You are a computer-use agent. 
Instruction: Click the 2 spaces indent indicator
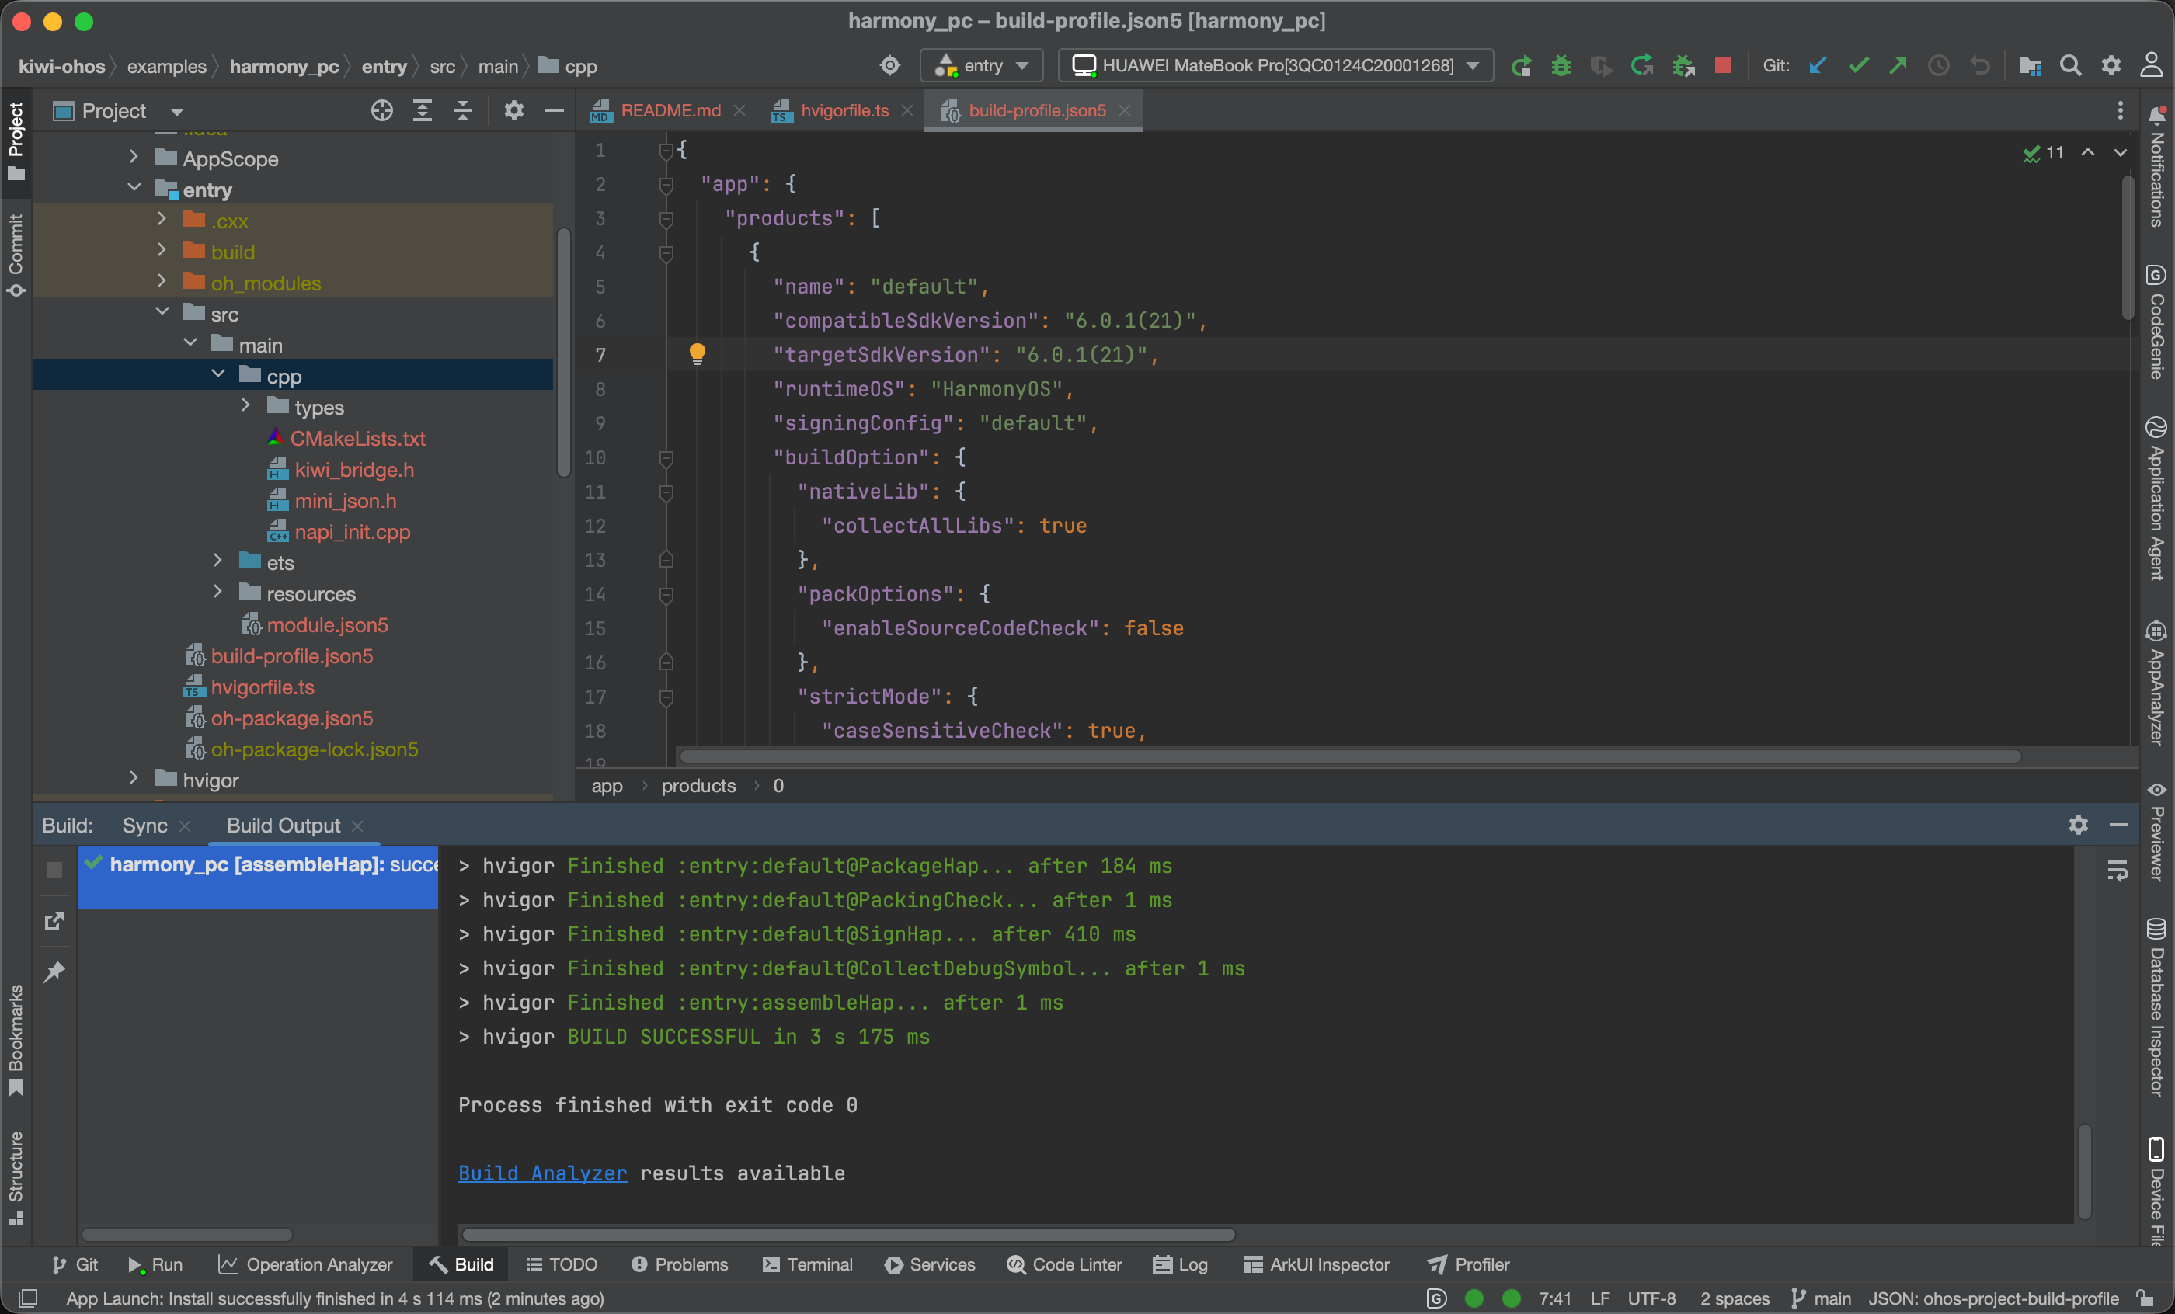pyautogui.click(x=1734, y=1298)
